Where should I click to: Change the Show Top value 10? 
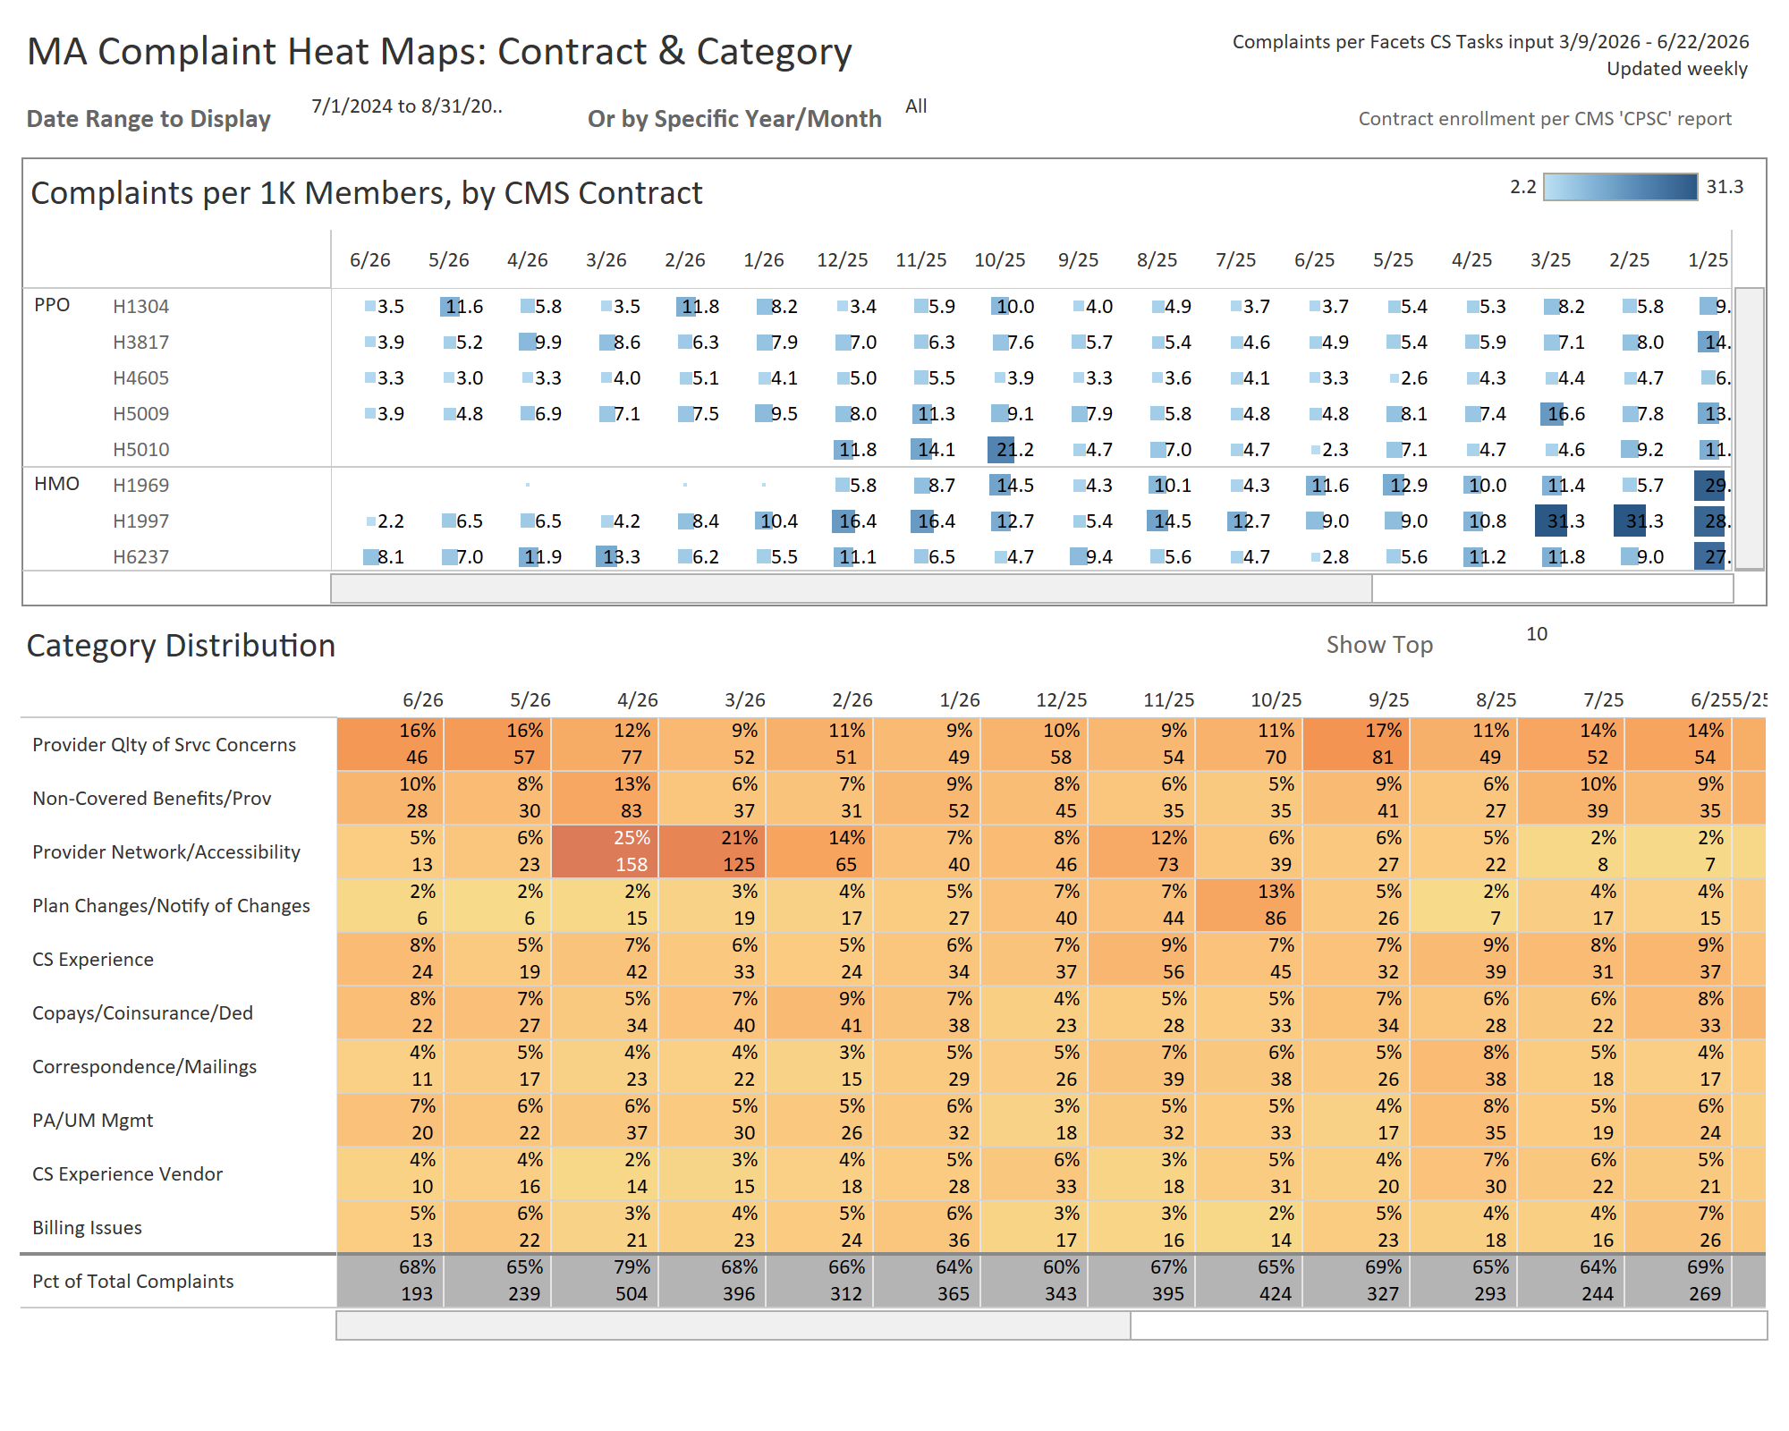1537,634
